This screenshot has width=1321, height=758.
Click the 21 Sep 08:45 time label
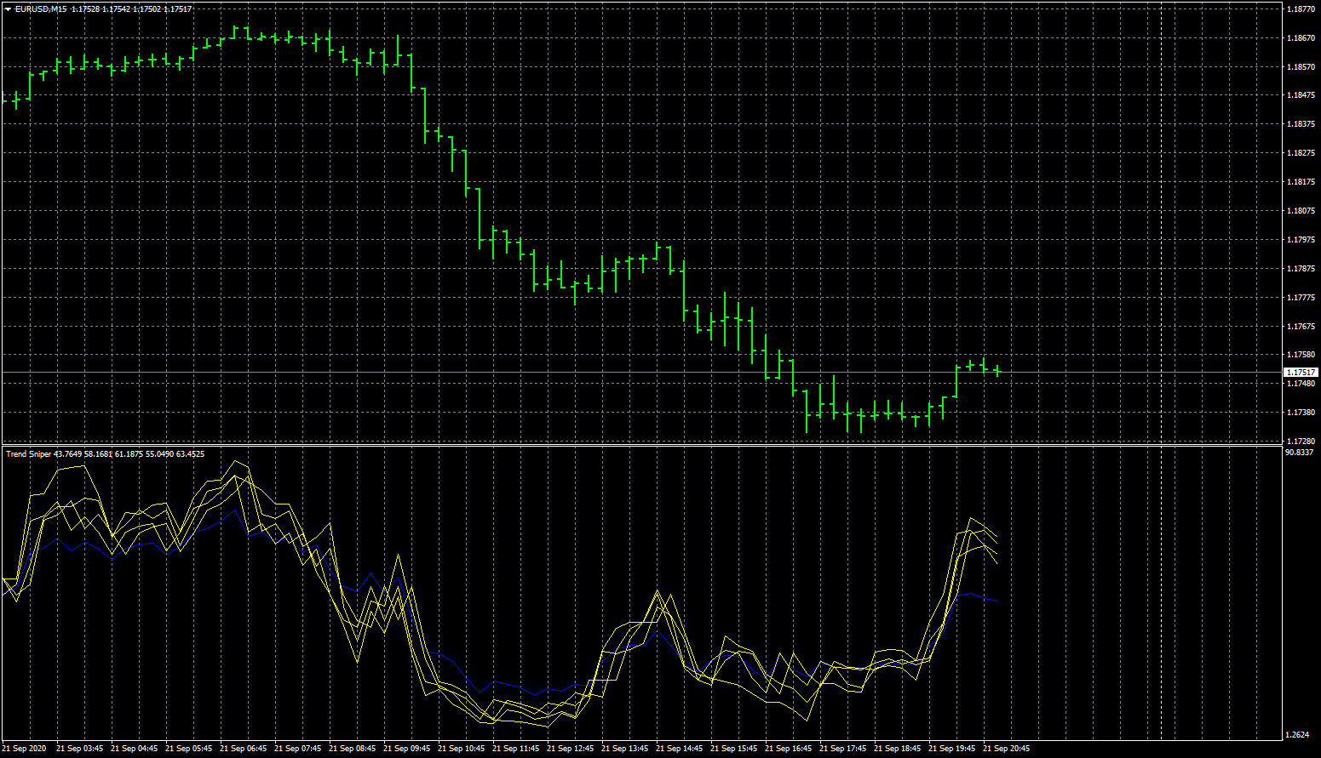pyautogui.click(x=352, y=749)
